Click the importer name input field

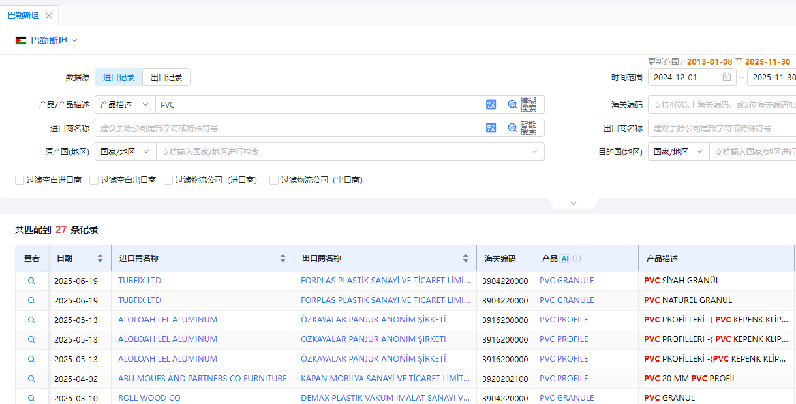(x=287, y=128)
